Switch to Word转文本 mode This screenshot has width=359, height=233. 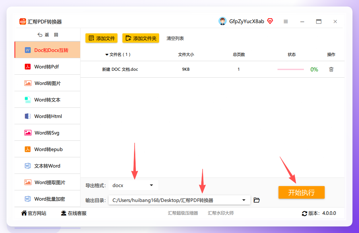point(48,99)
